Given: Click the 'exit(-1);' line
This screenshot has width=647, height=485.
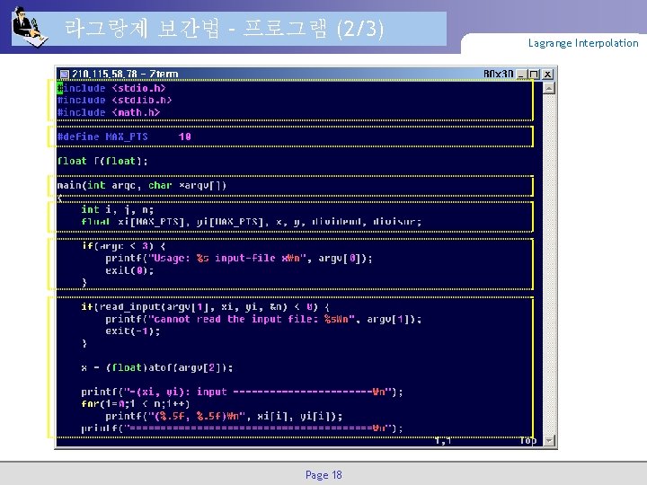Looking at the screenshot, I should tap(132, 331).
